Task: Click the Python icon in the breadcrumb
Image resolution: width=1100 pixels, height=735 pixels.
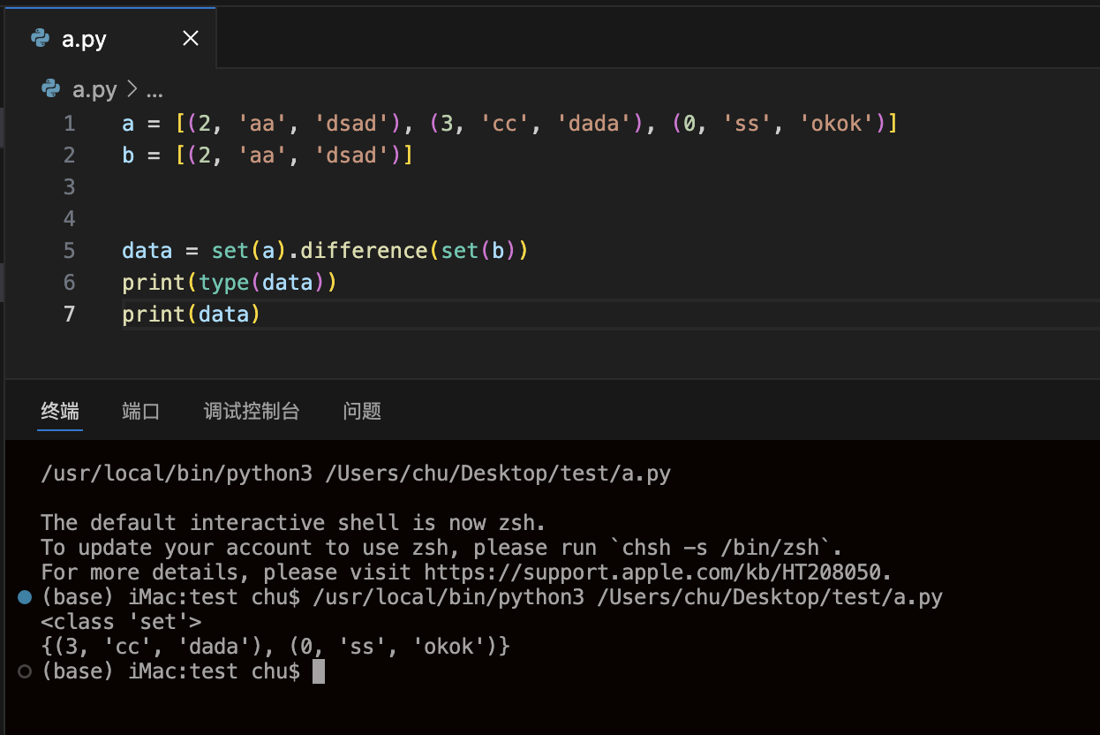Action: coord(51,89)
